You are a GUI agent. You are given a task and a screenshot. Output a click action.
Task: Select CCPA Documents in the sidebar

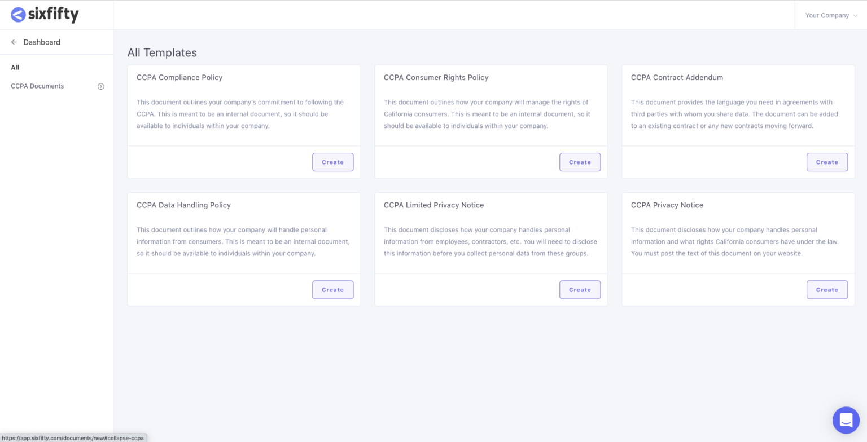point(37,86)
